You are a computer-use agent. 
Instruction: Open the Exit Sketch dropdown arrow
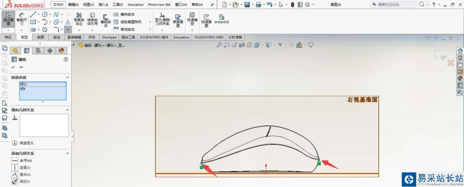tap(8, 30)
